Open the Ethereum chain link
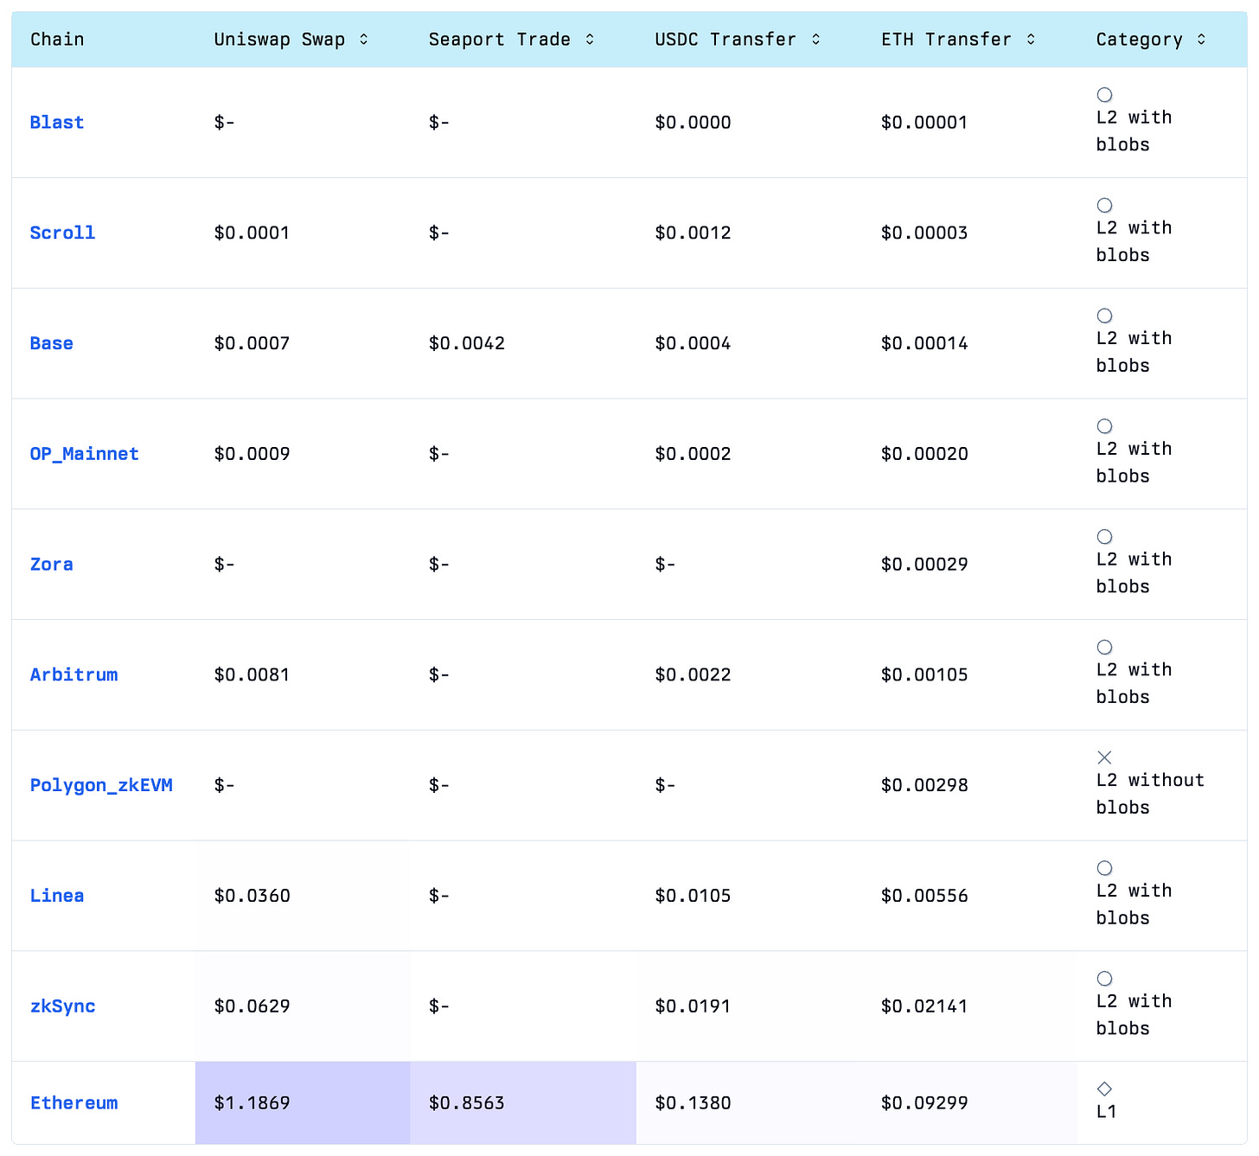Image resolution: width=1259 pixels, height=1156 pixels. tap(74, 1103)
